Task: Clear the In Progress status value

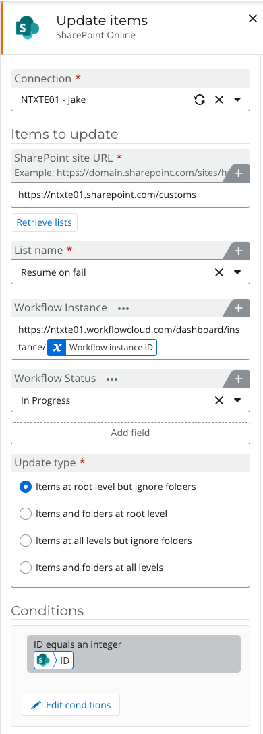Action: coord(219,400)
